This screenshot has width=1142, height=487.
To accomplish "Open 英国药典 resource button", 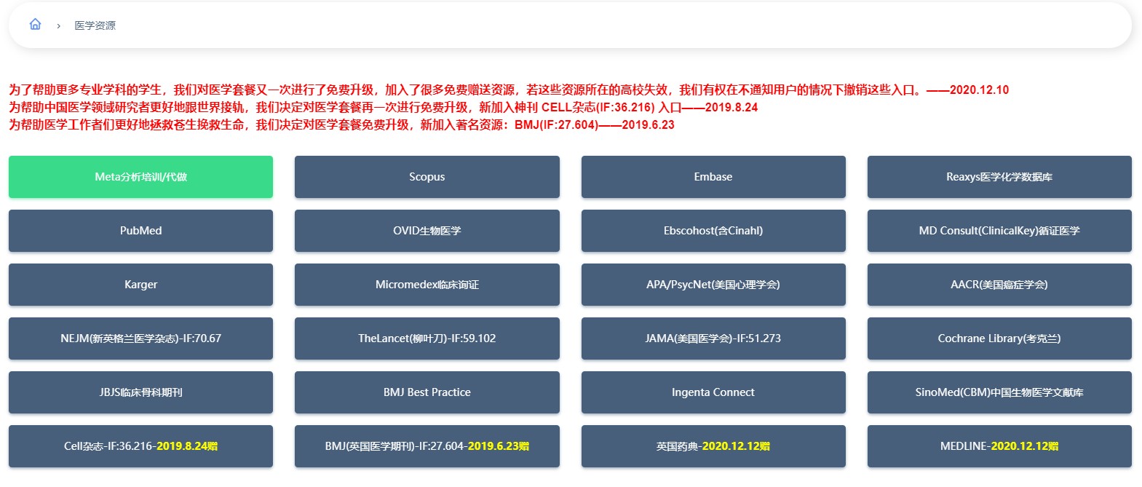I will pos(713,446).
